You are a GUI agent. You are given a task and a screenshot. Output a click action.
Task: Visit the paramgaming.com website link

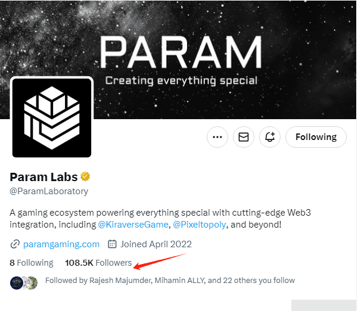tap(61, 244)
